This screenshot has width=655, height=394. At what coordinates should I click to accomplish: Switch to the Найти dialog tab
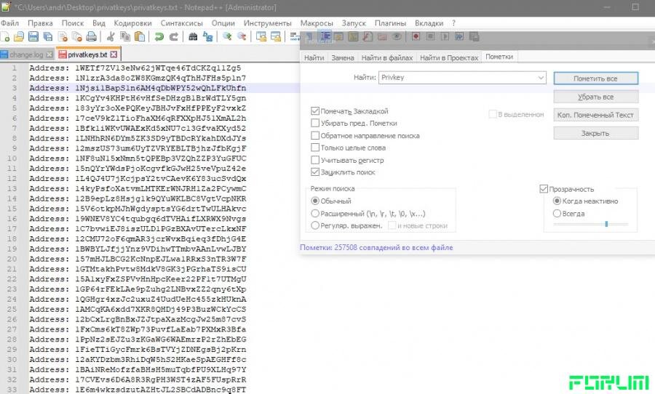[x=314, y=57]
